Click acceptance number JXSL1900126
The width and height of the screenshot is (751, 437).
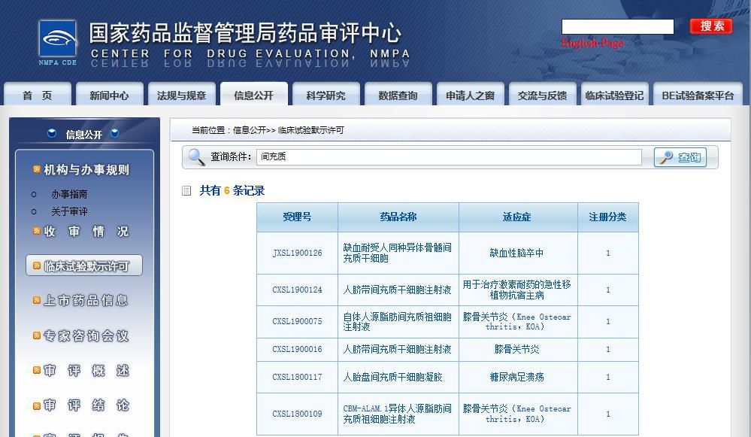point(297,253)
